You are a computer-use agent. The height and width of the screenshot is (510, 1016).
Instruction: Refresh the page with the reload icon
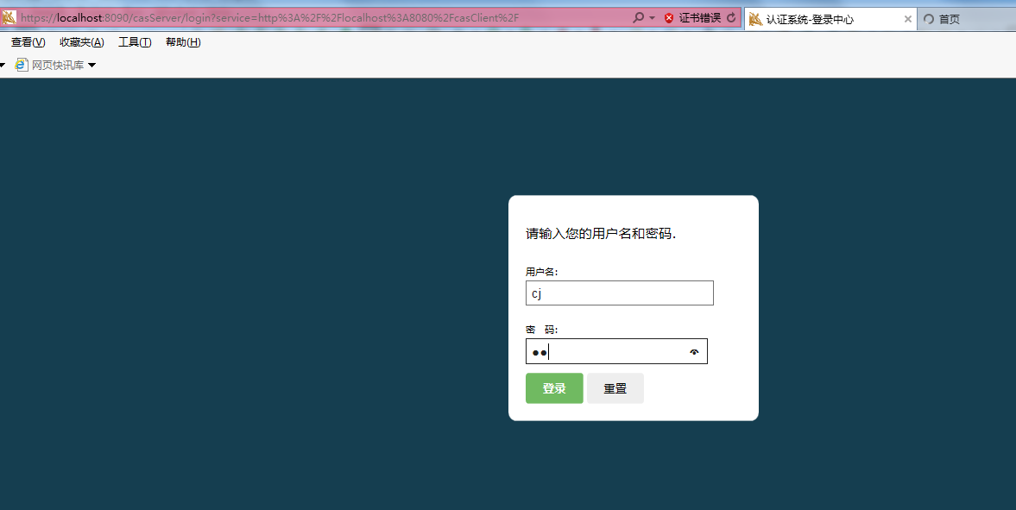731,18
